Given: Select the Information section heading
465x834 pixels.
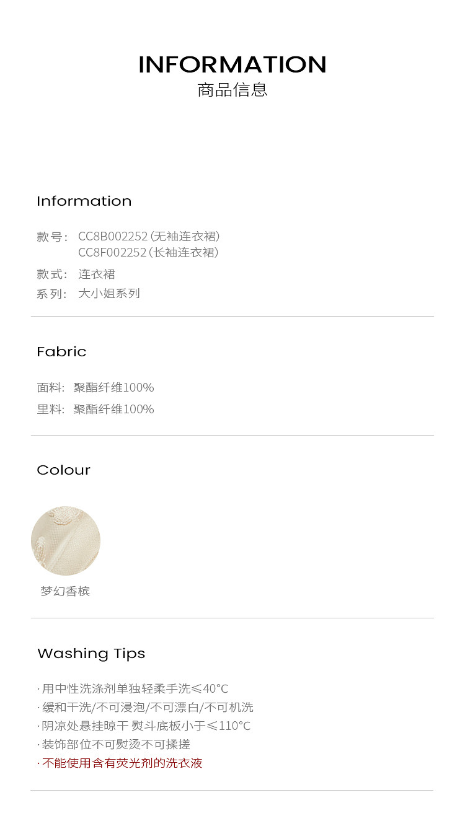Looking at the screenshot, I should point(84,201).
